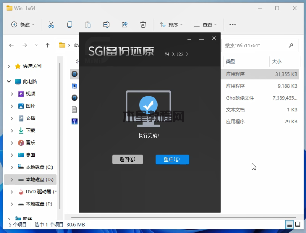Open the SGI hamburger menu icon
The image size is (306, 233).
pos(189,38)
